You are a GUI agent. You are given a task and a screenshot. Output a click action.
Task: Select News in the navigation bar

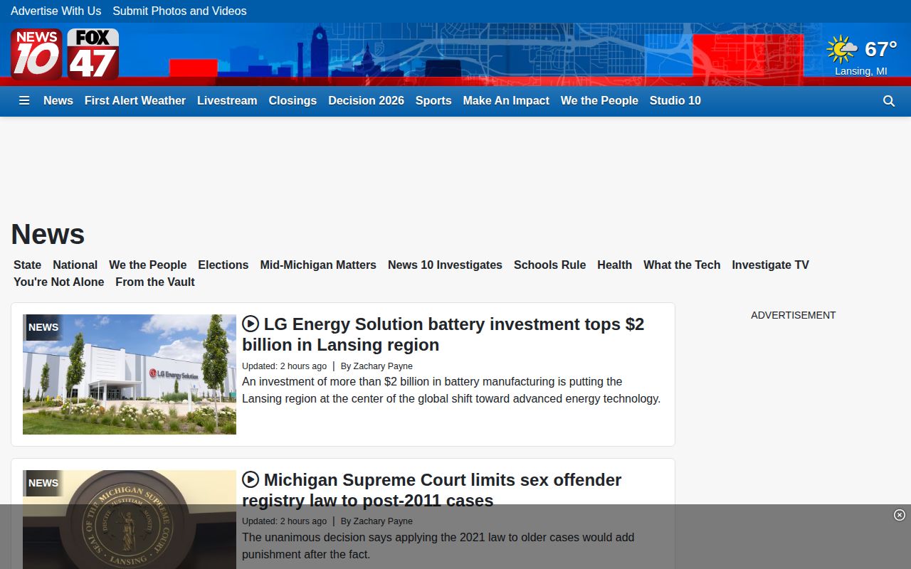coord(58,100)
